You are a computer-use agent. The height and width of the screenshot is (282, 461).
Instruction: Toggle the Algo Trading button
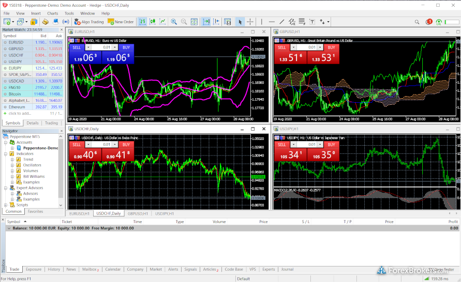click(x=89, y=22)
